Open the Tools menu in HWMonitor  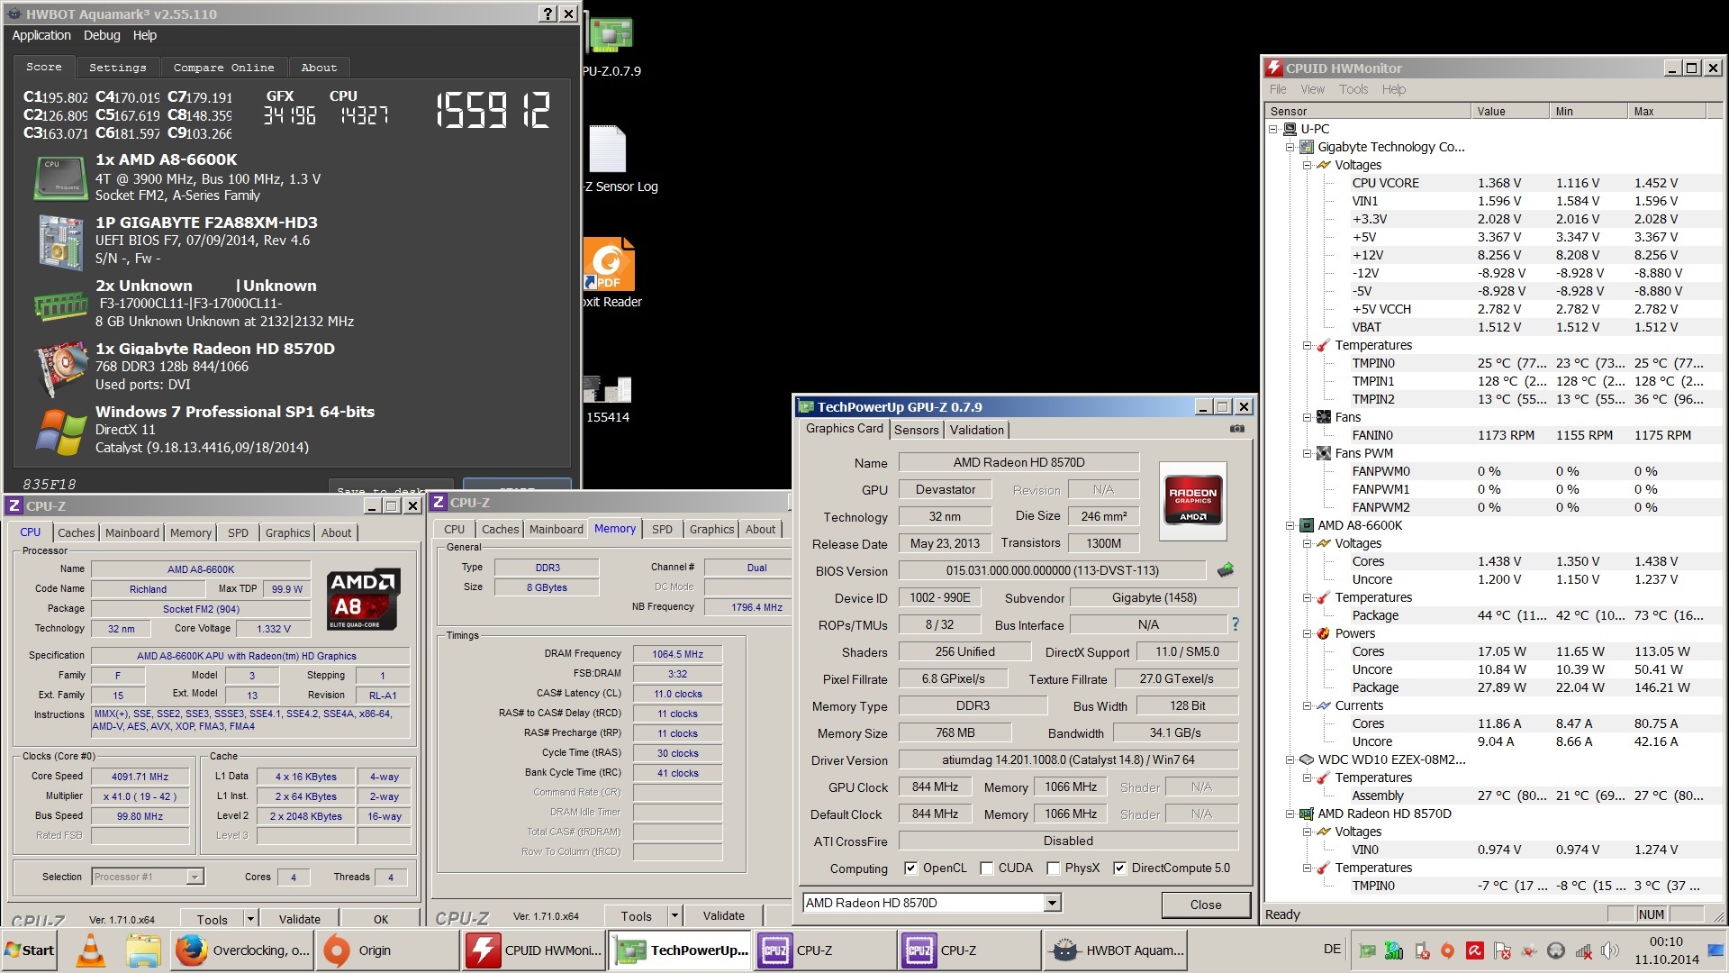point(1353,89)
